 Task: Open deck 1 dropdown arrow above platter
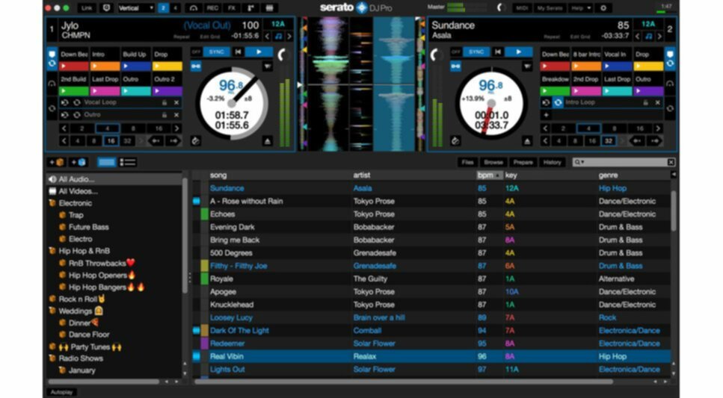click(x=268, y=66)
